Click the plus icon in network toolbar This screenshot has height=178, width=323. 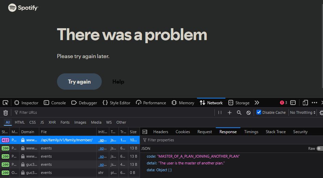click(229, 112)
